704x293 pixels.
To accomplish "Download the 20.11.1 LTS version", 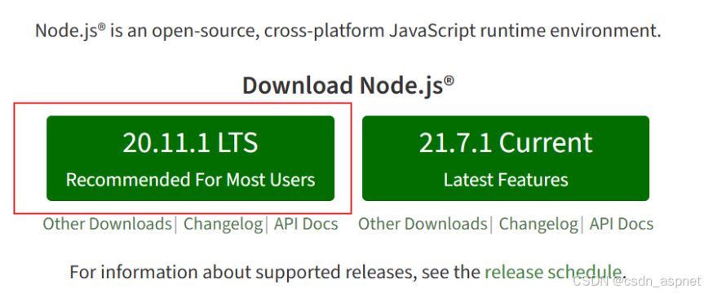I will tap(190, 158).
